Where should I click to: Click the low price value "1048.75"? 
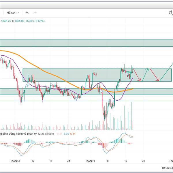6,21
